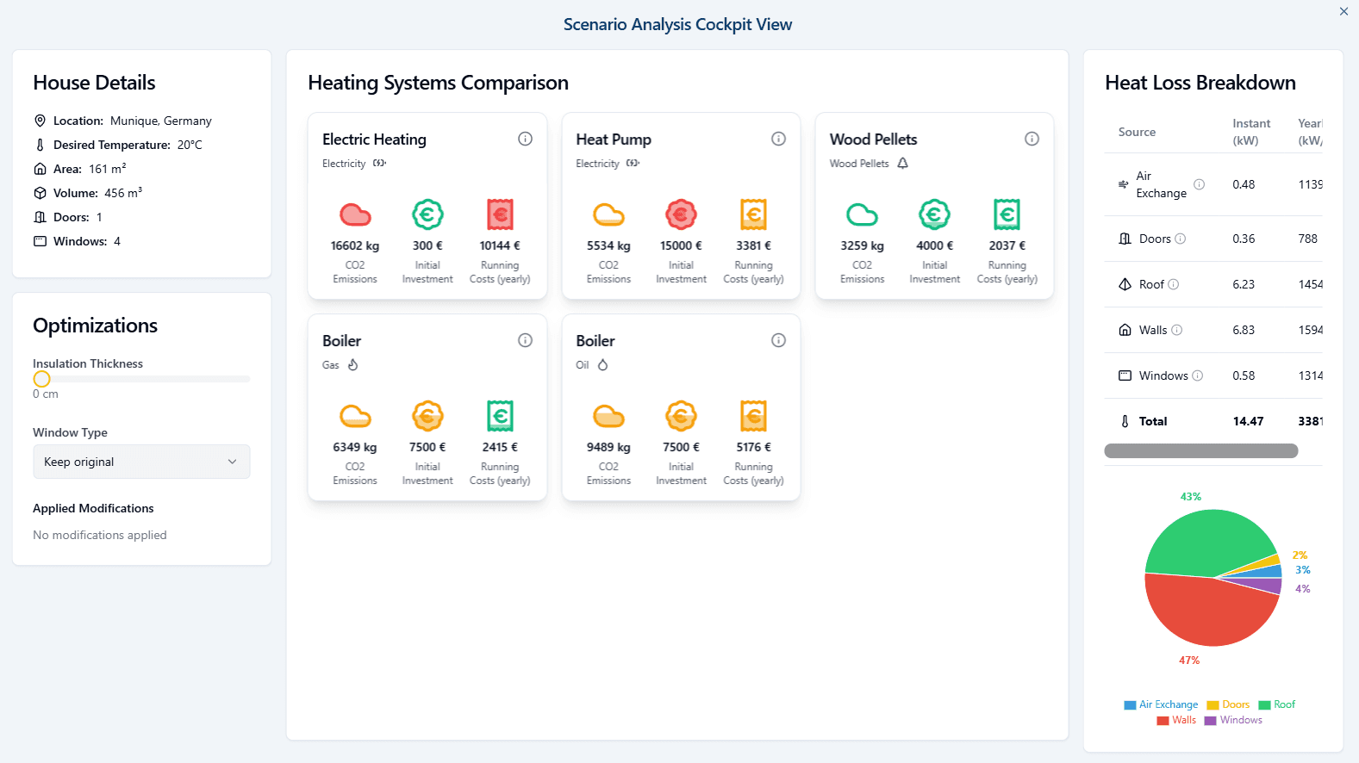The height and width of the screenshot is (763, 1359).
Task: Open the Window Type dropdown
Action: [141, 462]
